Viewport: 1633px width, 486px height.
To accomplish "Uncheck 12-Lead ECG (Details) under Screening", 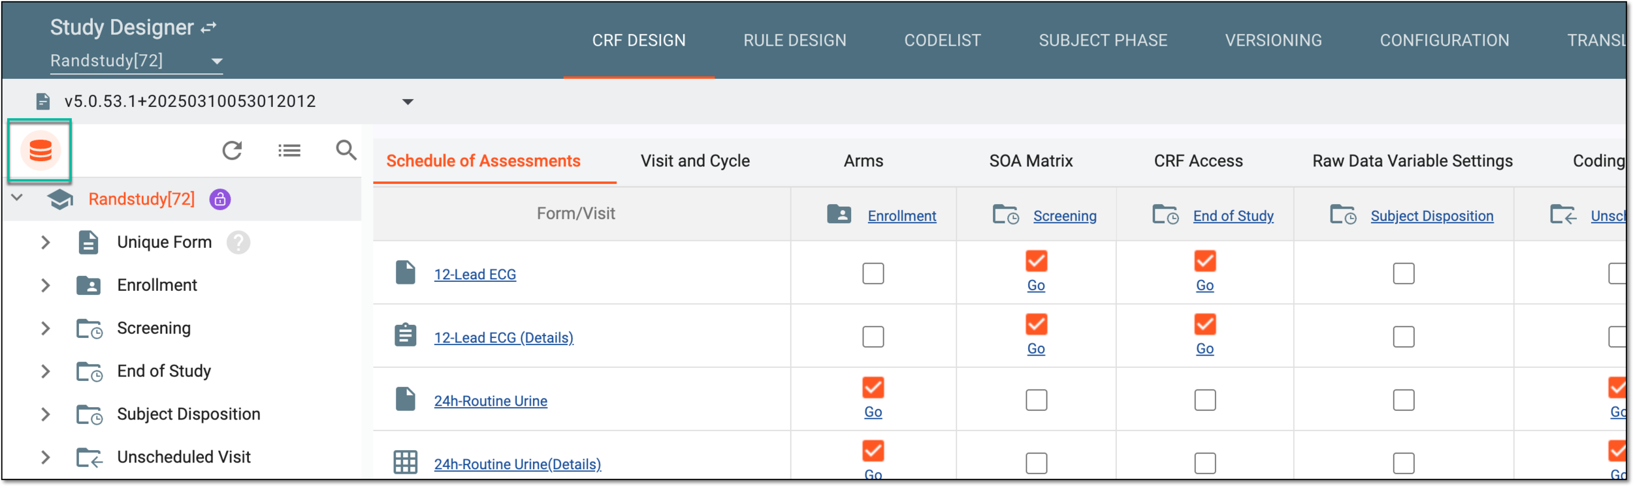I will click(1036, 324).
